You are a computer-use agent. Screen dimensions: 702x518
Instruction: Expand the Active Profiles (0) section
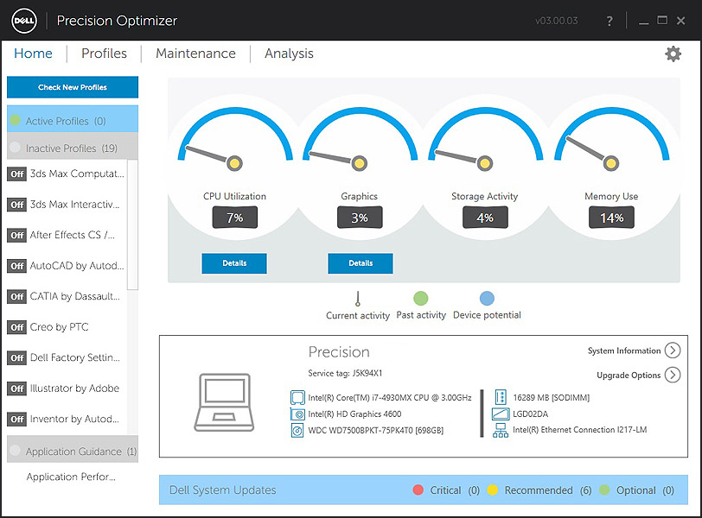tap(73, 119)
